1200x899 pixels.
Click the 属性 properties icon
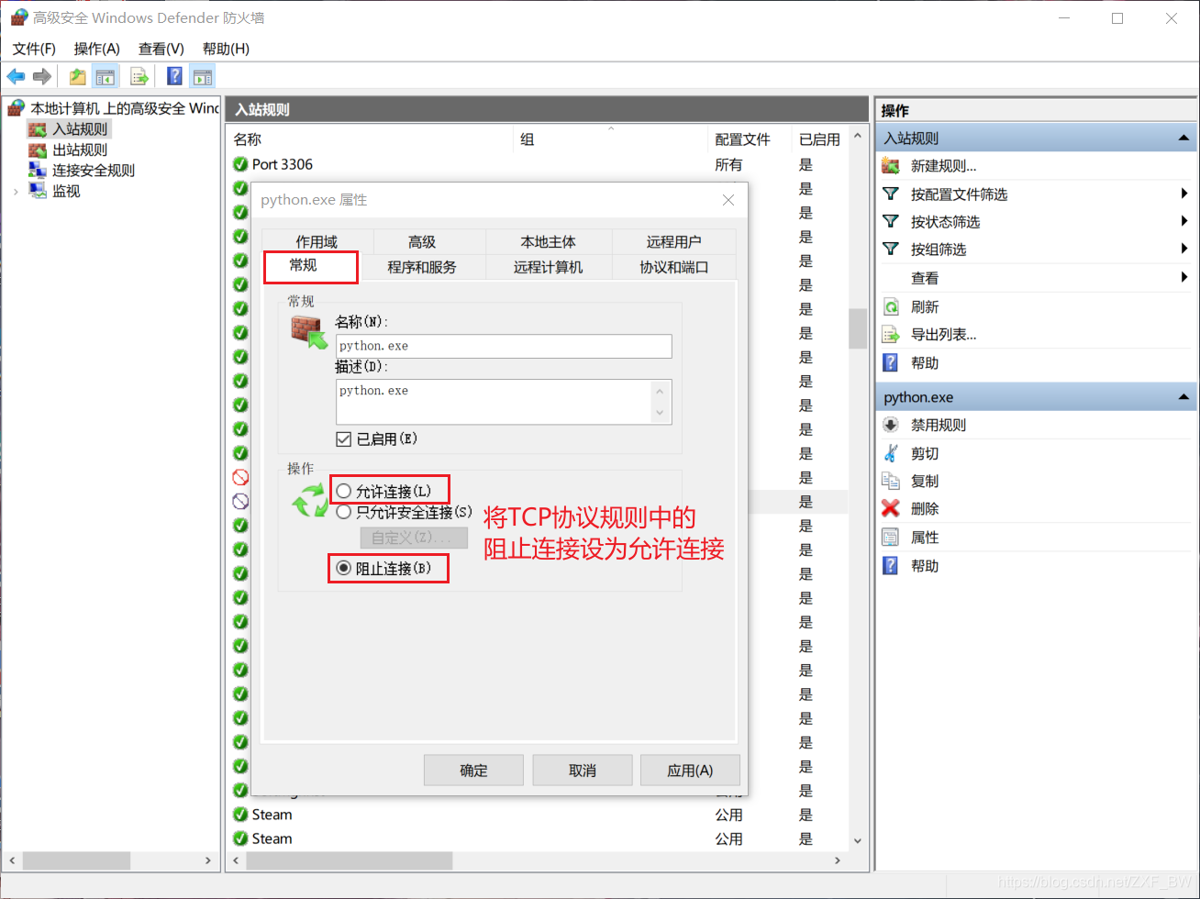point(891,538)
